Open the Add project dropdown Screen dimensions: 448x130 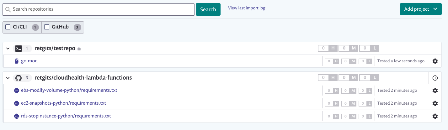421,9
